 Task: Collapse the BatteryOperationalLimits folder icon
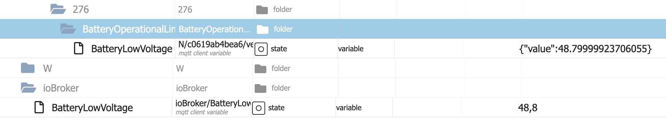pos(68,29)
